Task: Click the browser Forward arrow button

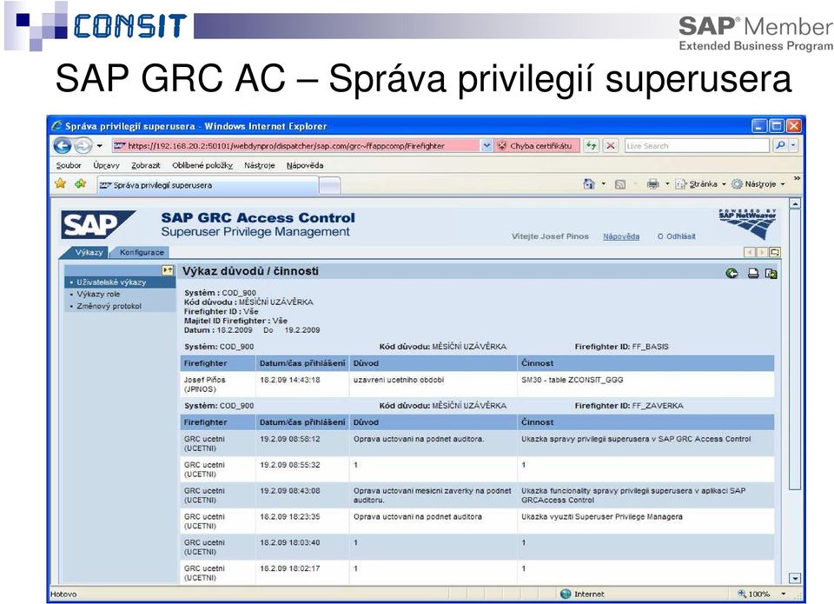Action: click(83, 145)
